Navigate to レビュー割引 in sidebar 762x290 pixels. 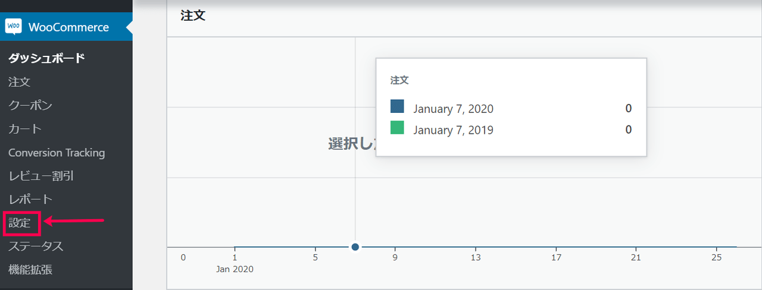coord(41,176)
